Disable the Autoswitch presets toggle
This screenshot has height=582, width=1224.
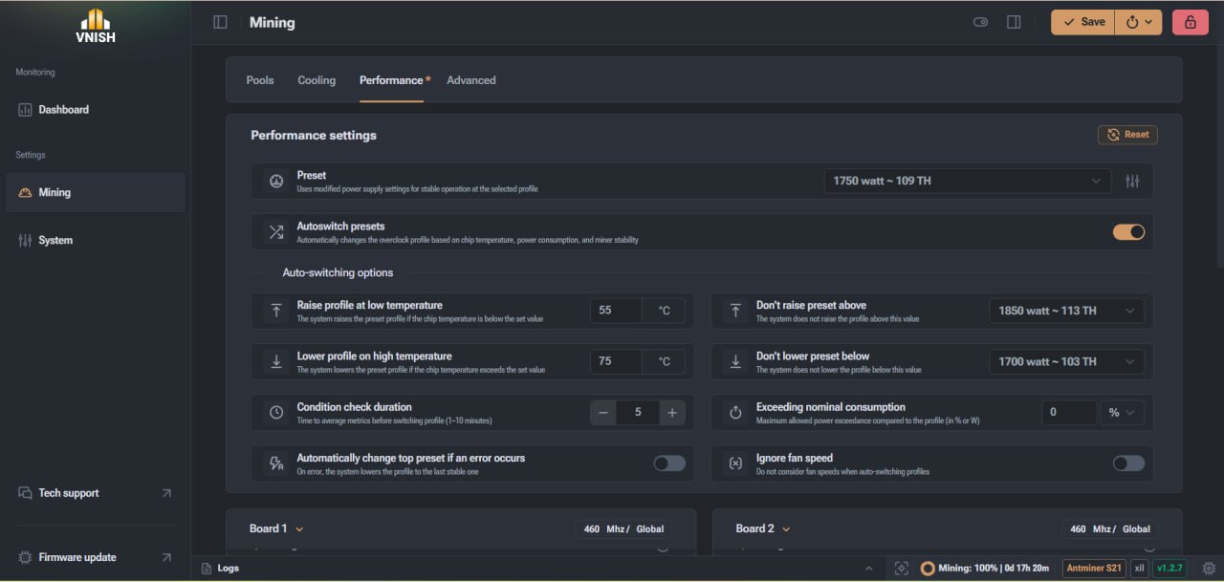(1128, 232)
